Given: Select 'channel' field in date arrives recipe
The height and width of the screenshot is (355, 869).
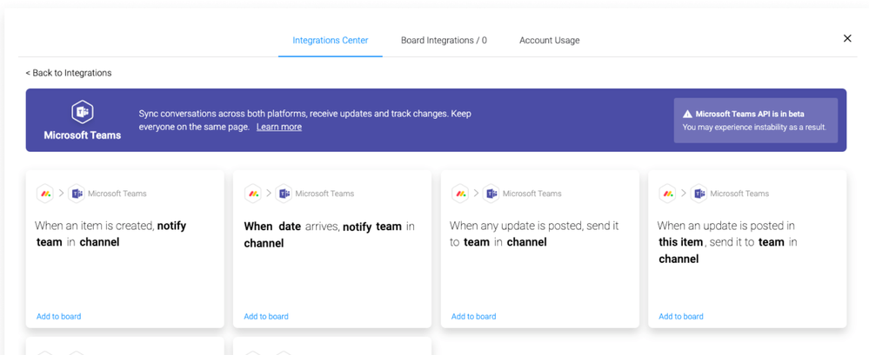Looking at the screenshot, I should [264, 243].
